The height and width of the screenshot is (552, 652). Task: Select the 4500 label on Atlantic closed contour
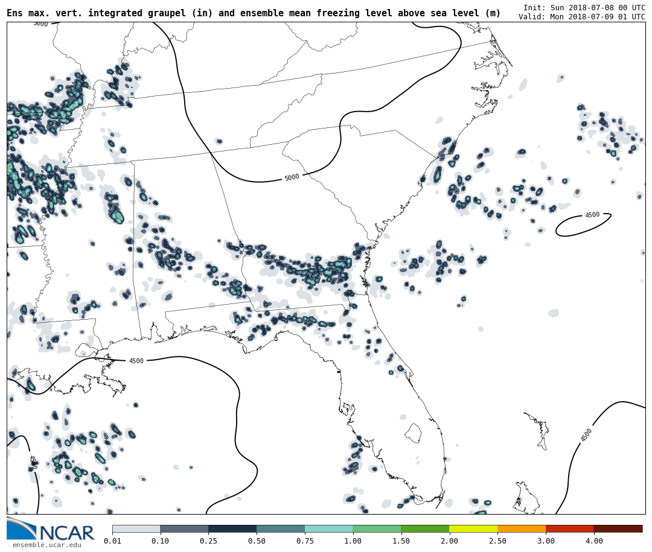coord(592,215)
